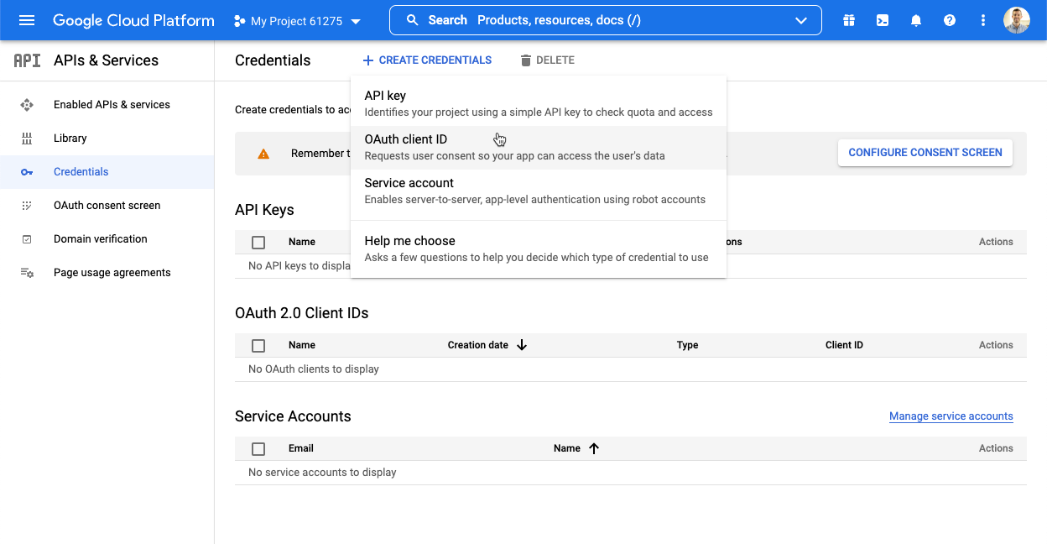This screenshot has width=1047, height=544.
Task: Click the DELETE button label
Action: click(555, 60)
